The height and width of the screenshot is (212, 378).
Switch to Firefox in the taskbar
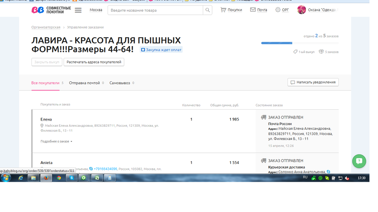46,178
